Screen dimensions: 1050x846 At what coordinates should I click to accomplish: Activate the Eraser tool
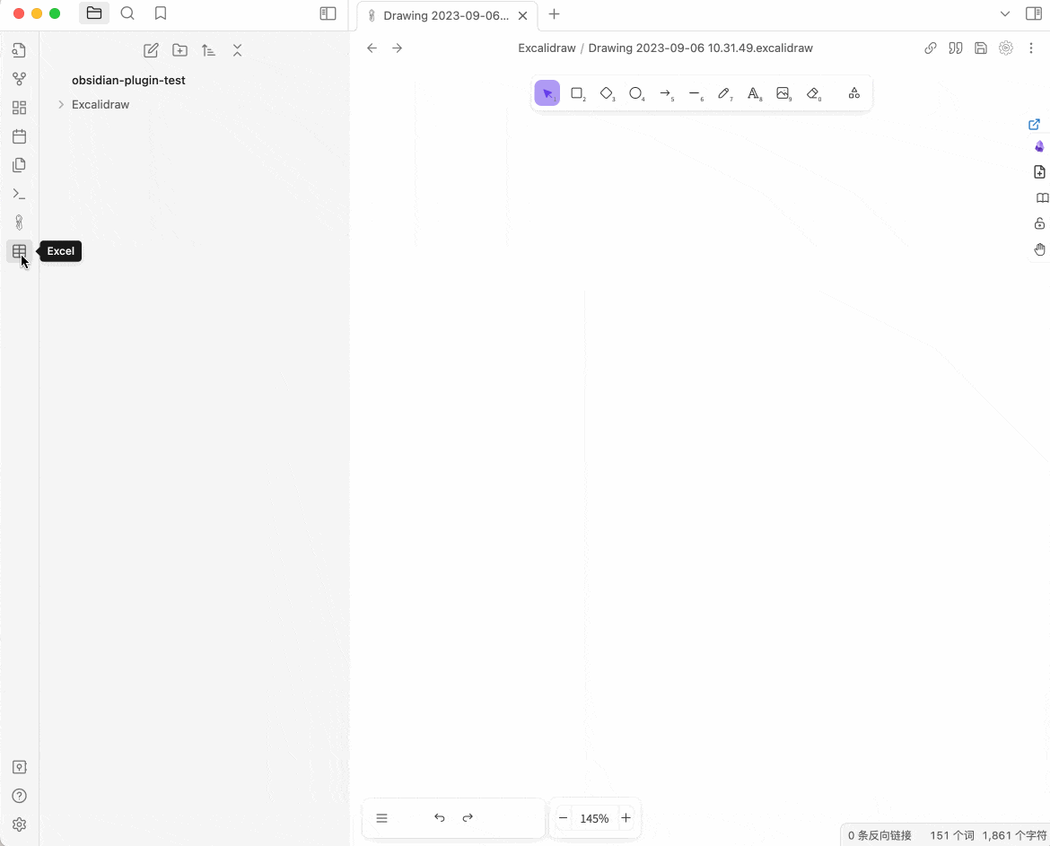point(813,93)
